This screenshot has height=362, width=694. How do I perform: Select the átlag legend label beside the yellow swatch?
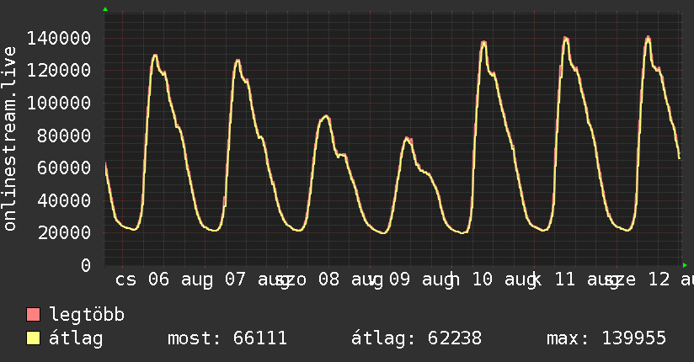point(76,338)
